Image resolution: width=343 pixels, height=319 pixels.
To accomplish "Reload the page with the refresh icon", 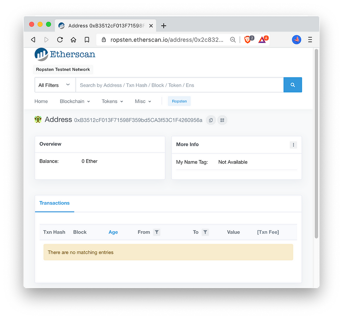I will tap(60, 40).
